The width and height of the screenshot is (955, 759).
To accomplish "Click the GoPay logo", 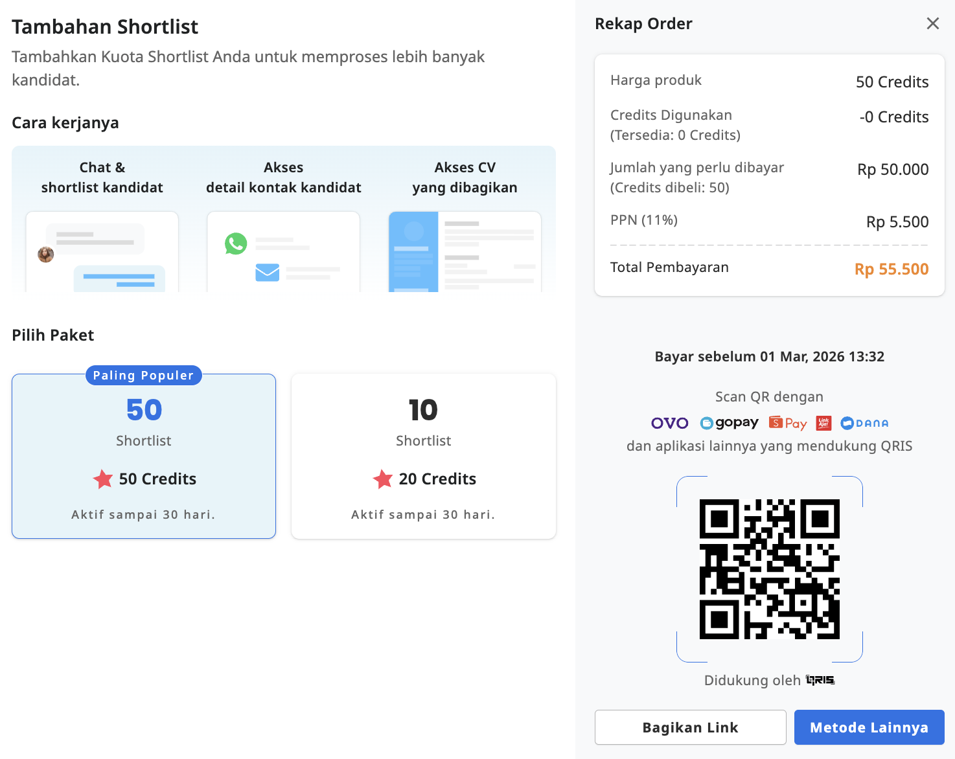I will 730,424.
